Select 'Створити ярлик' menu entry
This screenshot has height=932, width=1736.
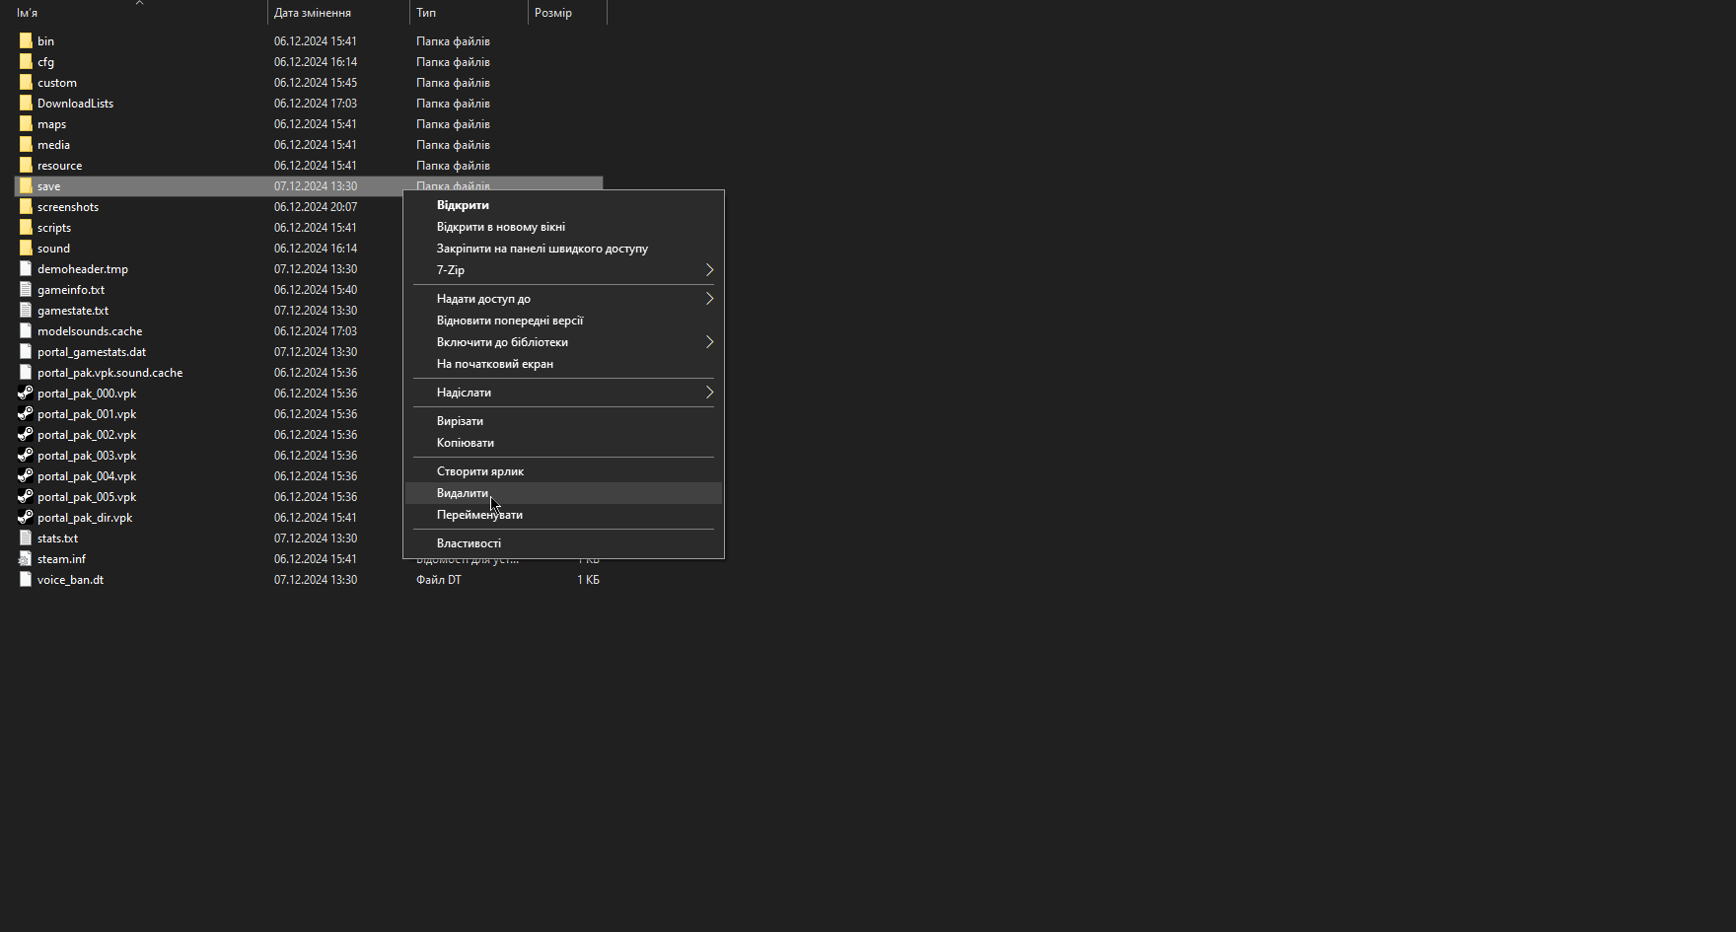click(563, 471)
